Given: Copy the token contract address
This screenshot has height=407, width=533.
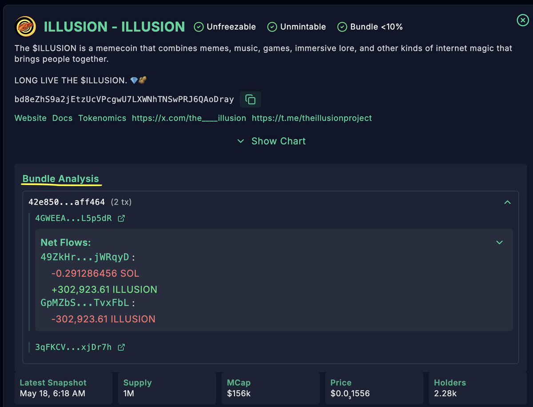Looking at the screenshot, I should 251,100.
